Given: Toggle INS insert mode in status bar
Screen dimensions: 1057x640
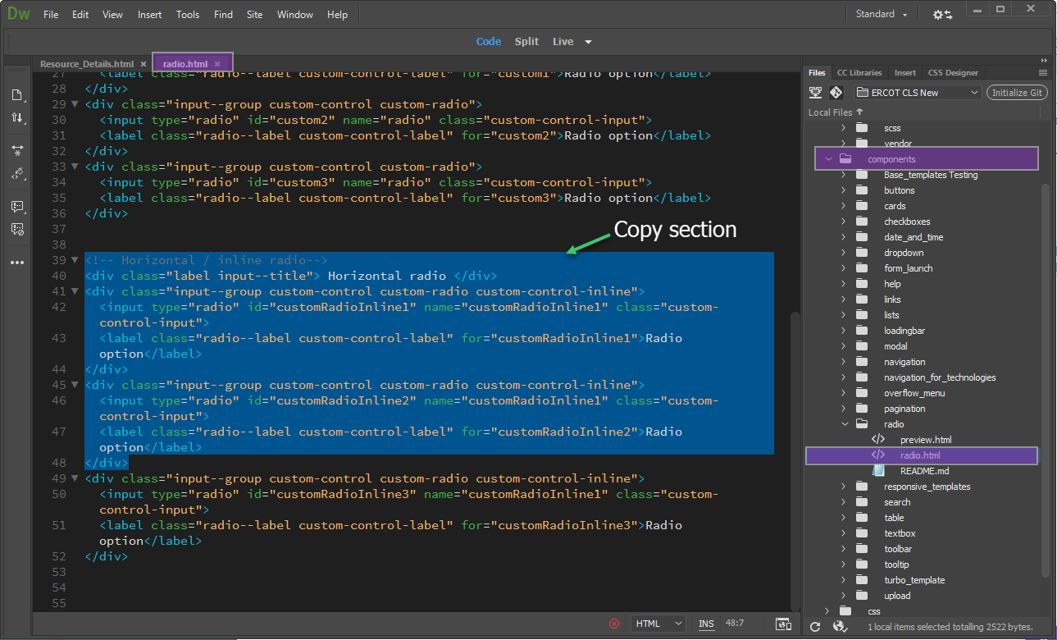Looking at the screenshot, I should [x=705, y=624].
